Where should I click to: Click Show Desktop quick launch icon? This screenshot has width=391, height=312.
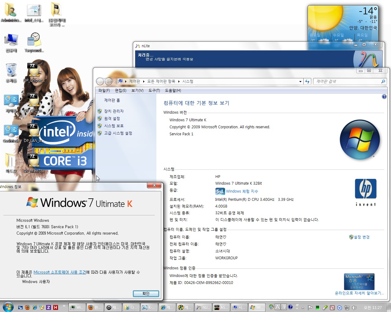point(20,307)
